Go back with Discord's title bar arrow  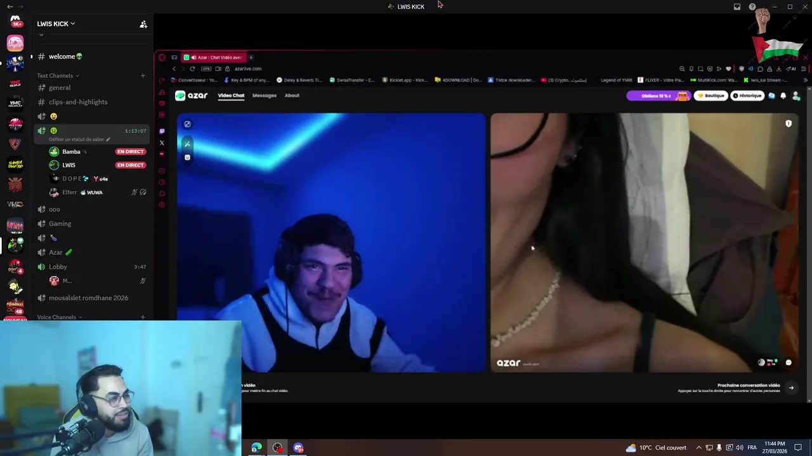click(x=10, y=6)
